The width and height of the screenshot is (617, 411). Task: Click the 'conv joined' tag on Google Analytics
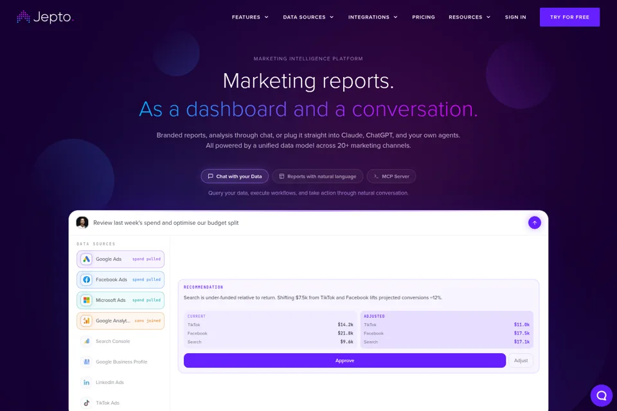point(148,320)
